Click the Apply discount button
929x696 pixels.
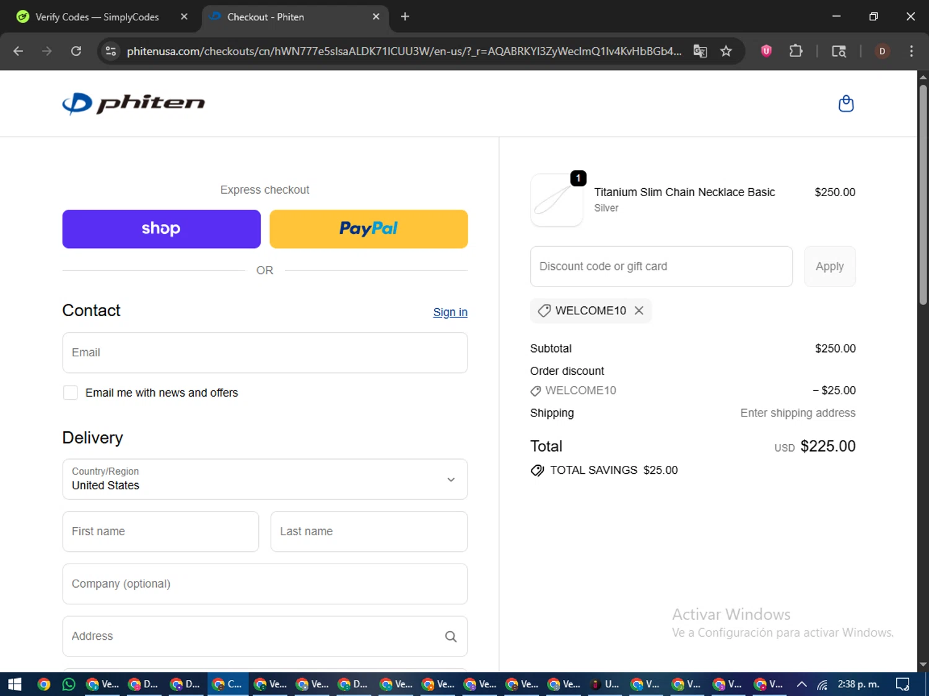830,267
